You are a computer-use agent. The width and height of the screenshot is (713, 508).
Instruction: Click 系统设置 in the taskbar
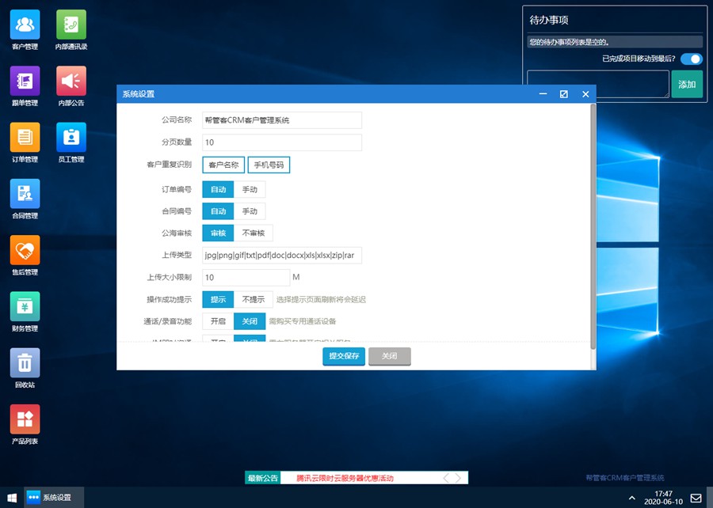coord(49,498)
